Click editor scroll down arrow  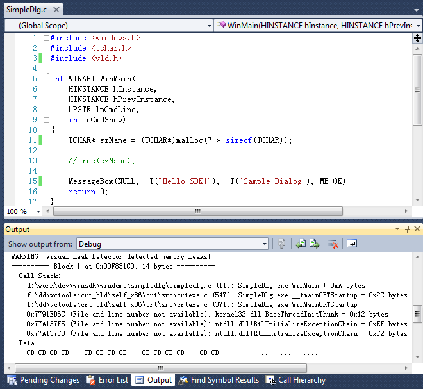tap(417, 200)
